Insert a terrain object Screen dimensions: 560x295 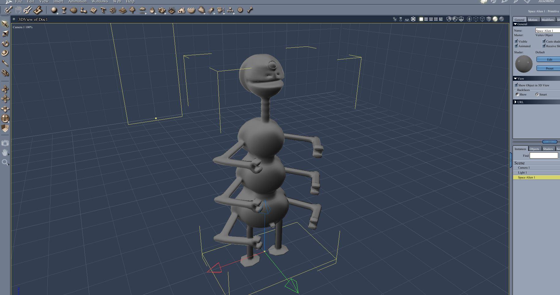[x=123, y=10]
